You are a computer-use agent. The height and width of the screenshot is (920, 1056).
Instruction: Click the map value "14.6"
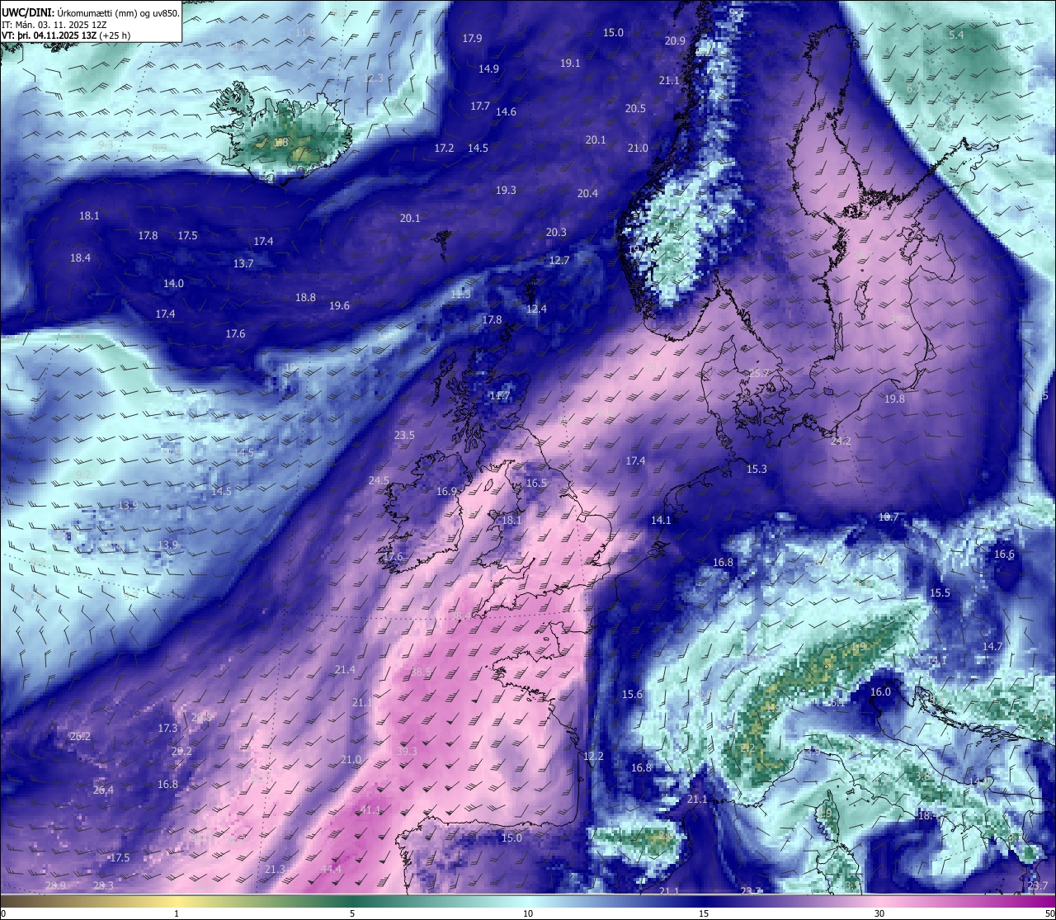click(x=506, y=112)
